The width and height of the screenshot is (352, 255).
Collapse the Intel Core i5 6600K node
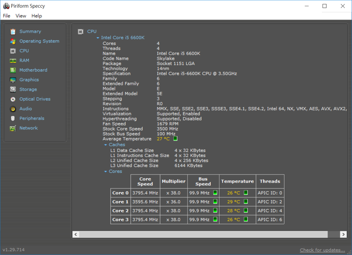tap(98, 38)
